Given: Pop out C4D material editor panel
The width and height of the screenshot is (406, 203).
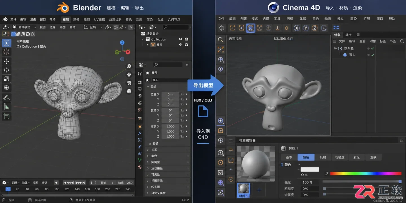Looking at the screenshot, I should click(x=401, y=140).
